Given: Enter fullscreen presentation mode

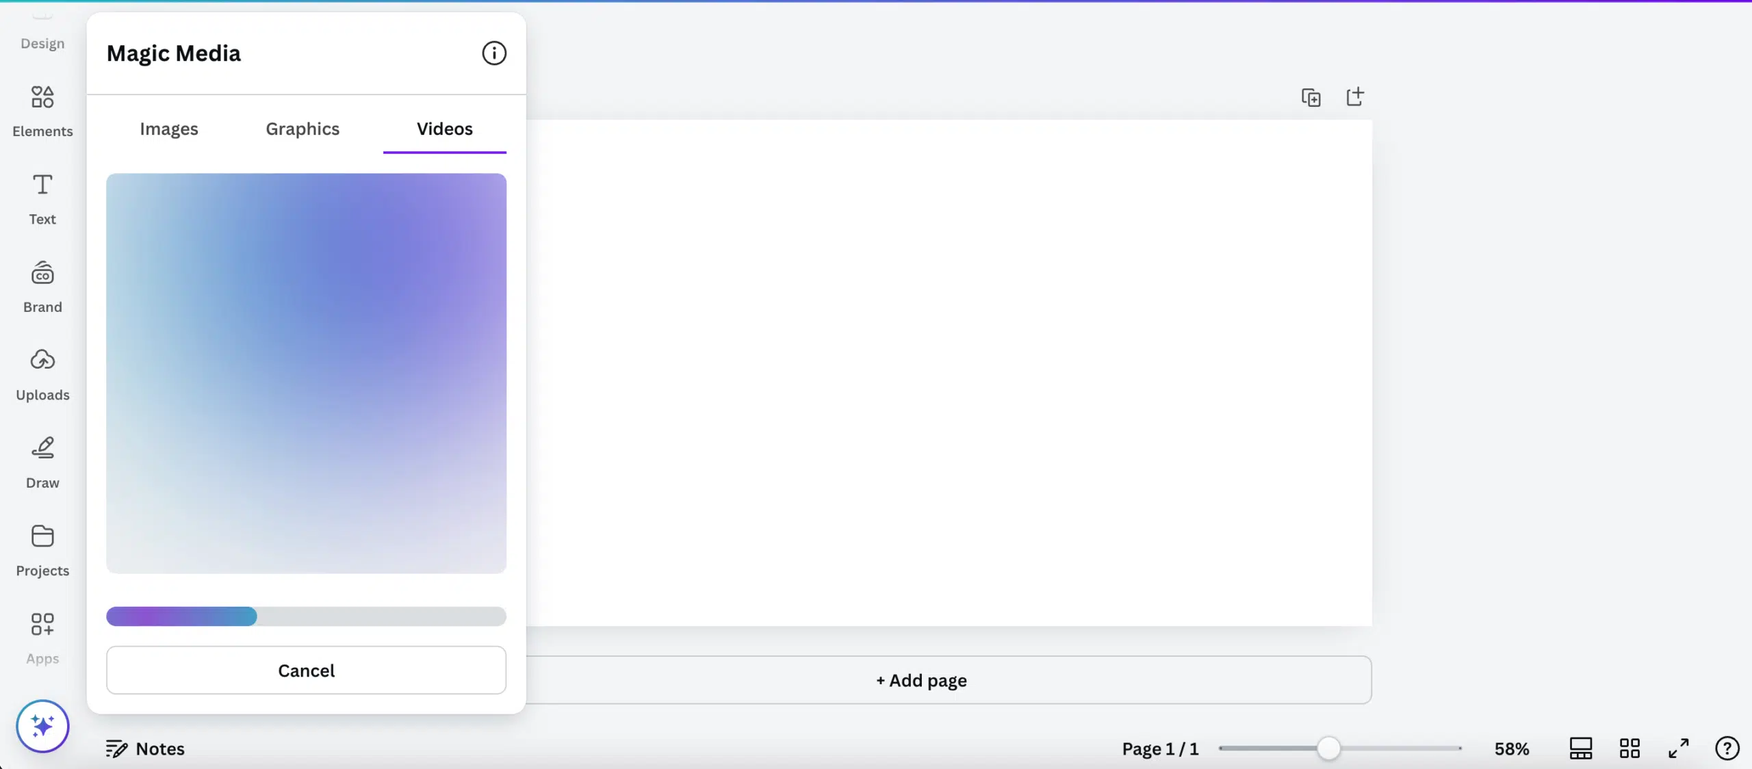Looking at the screenshot, I should 1678,748.
